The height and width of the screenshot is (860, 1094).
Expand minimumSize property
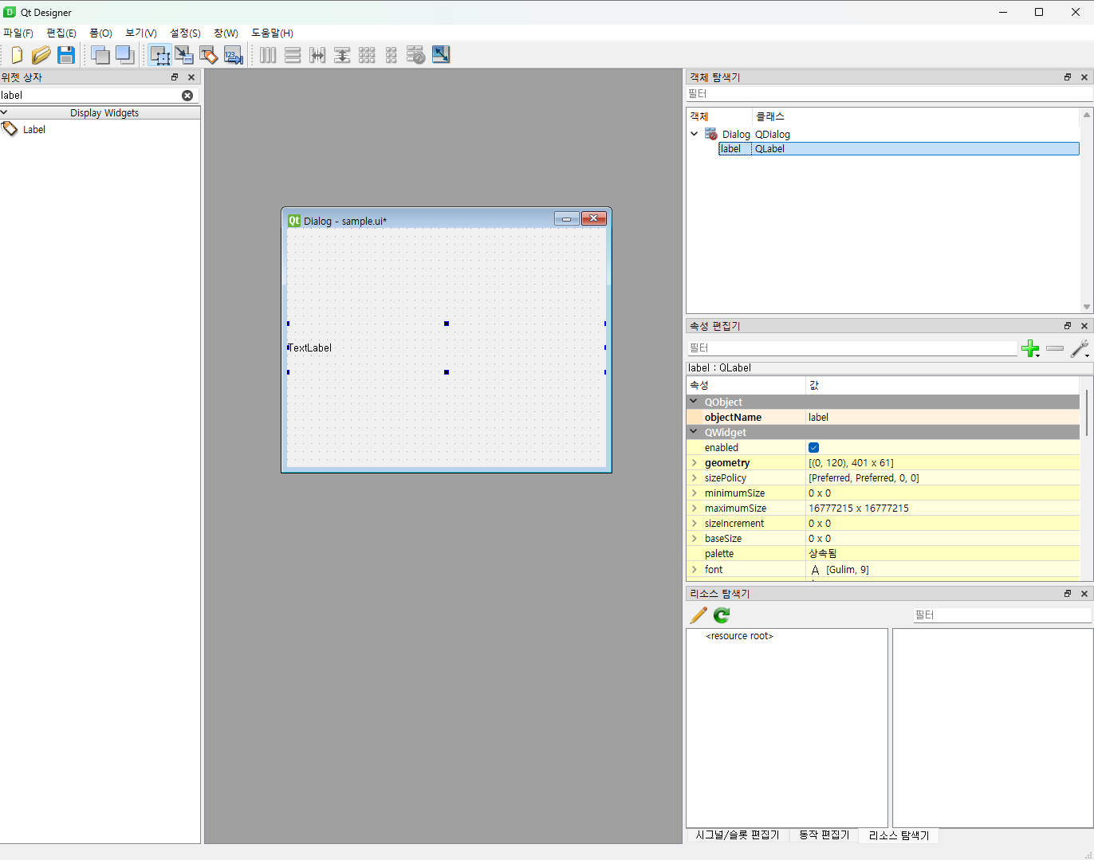pos(695,493)
